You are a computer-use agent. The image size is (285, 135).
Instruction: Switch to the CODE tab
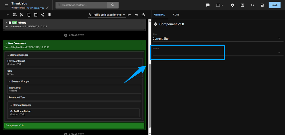176,15
